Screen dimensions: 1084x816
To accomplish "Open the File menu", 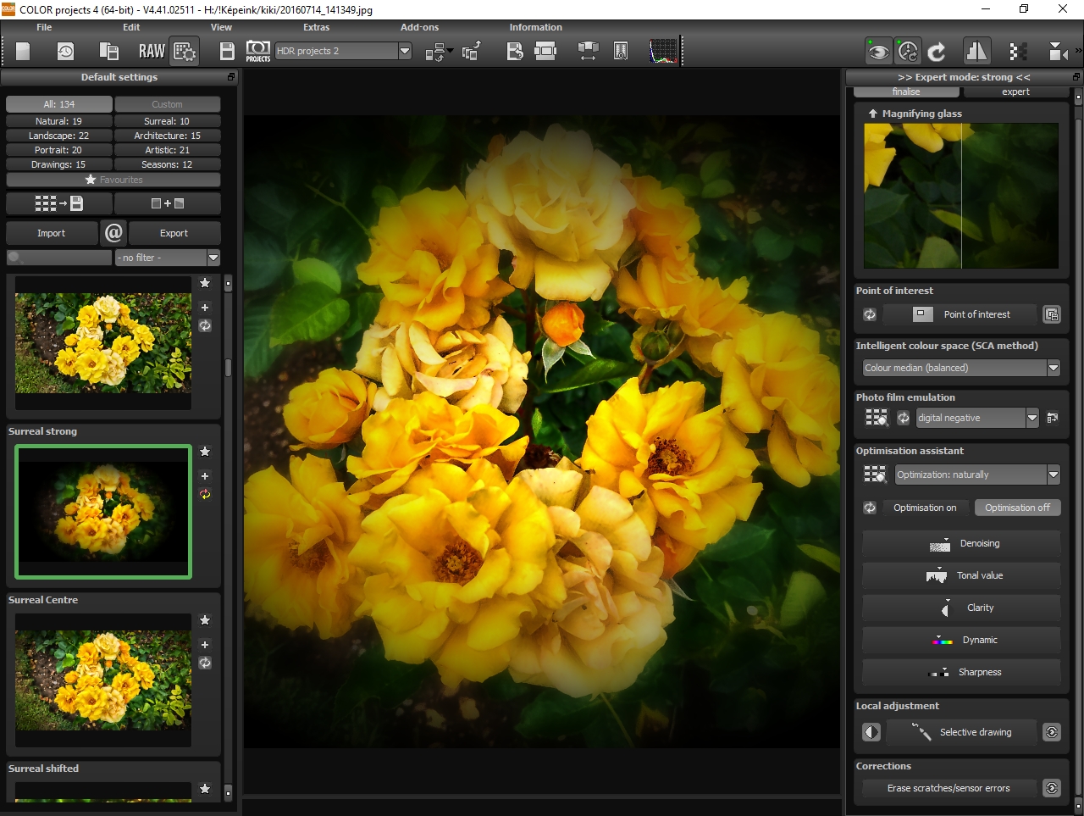I will [44, 27].
